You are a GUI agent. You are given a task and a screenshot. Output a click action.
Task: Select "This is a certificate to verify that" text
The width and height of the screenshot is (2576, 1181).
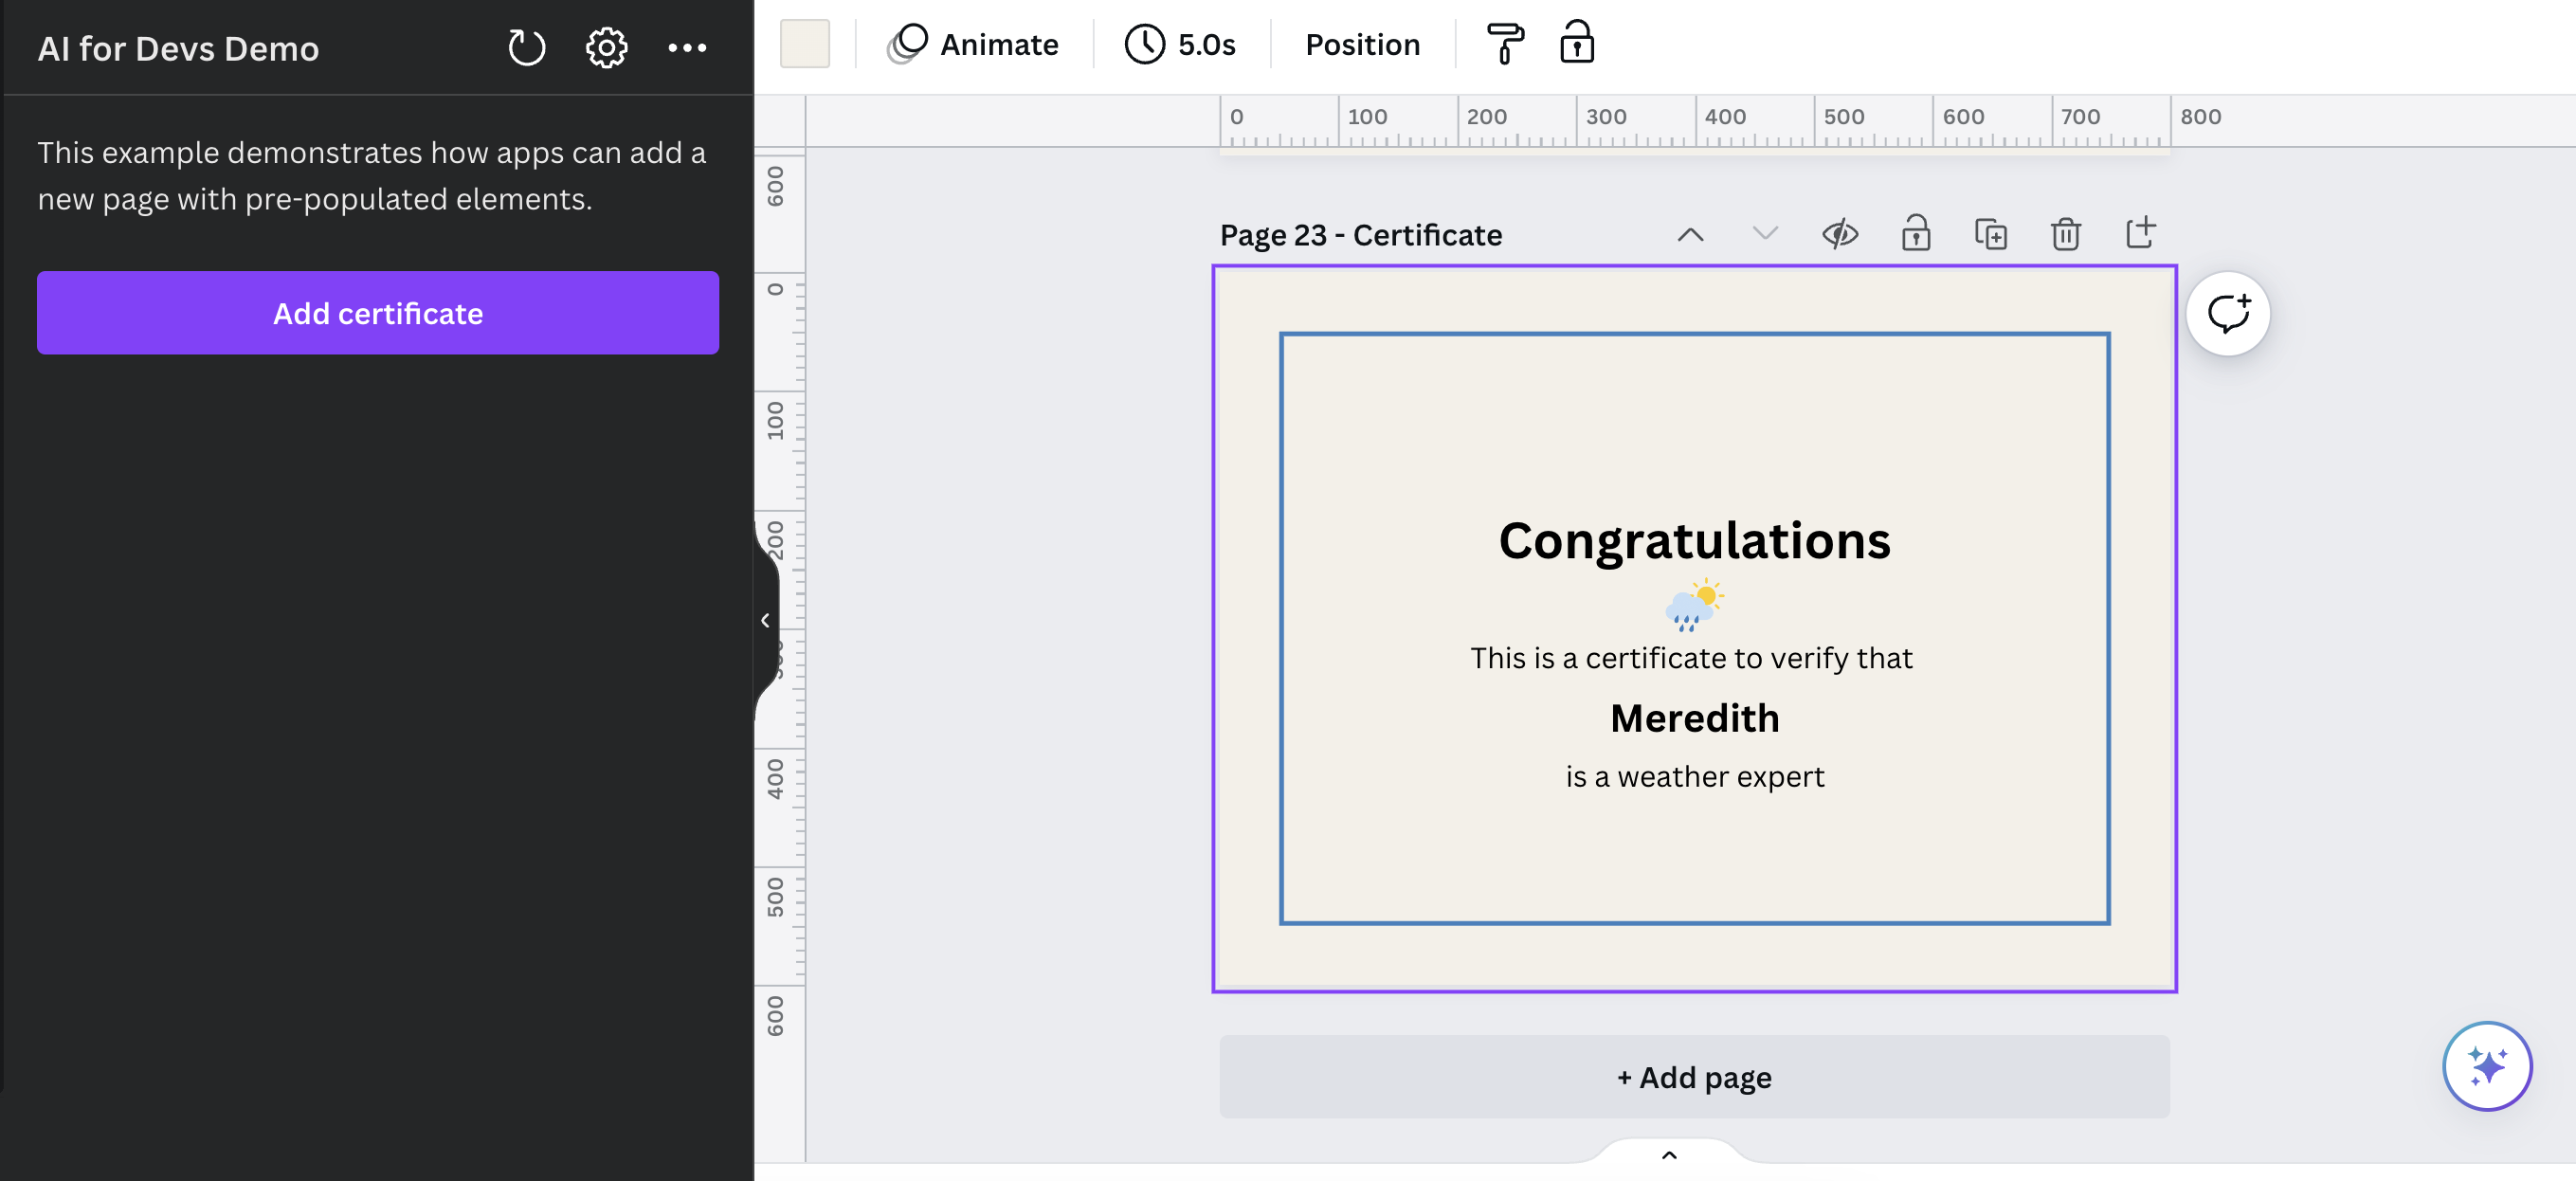click(x=1691, y=658)
